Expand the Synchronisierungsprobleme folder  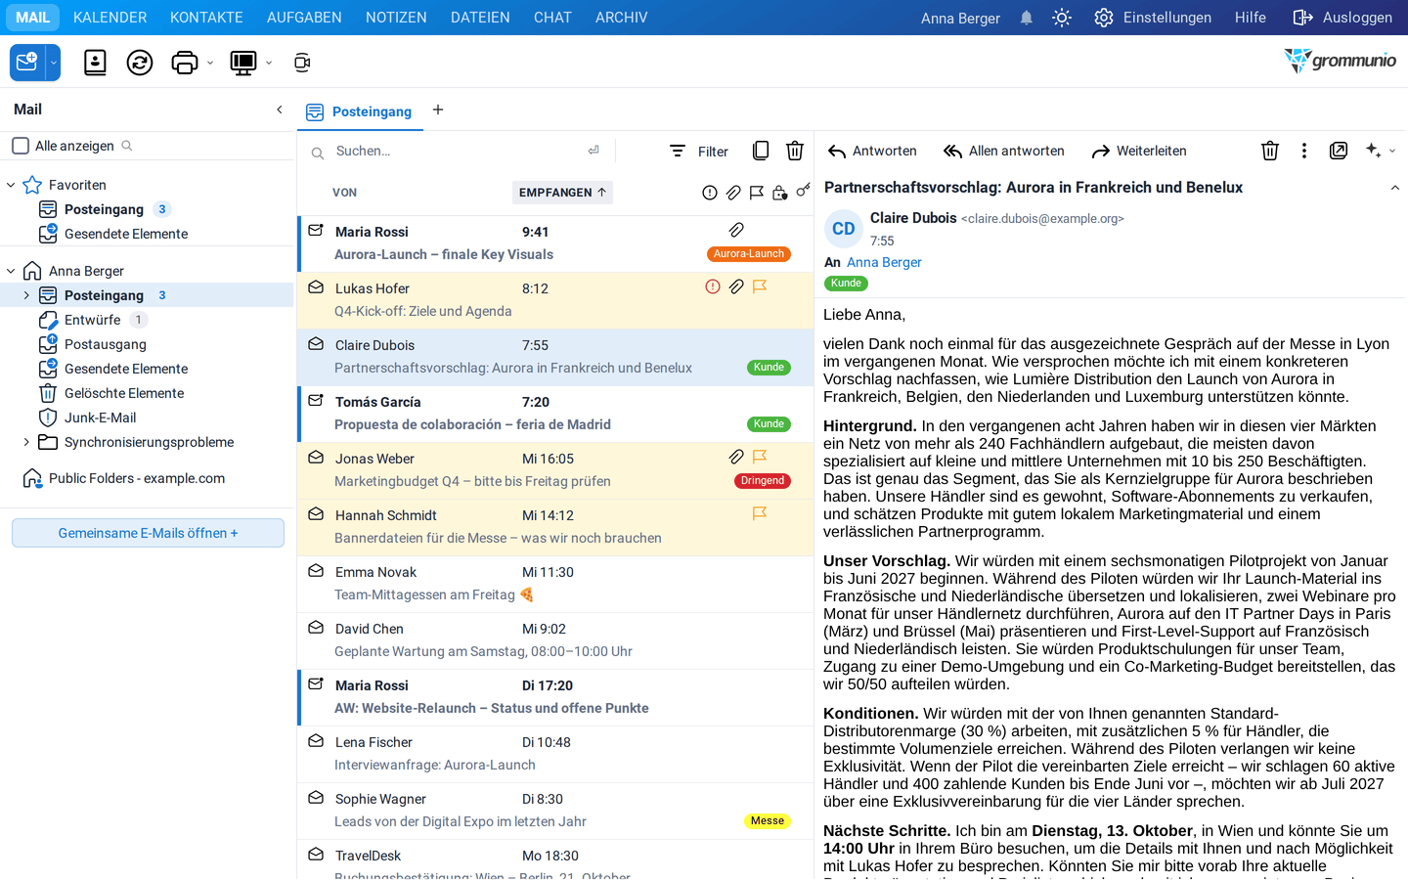26,442
